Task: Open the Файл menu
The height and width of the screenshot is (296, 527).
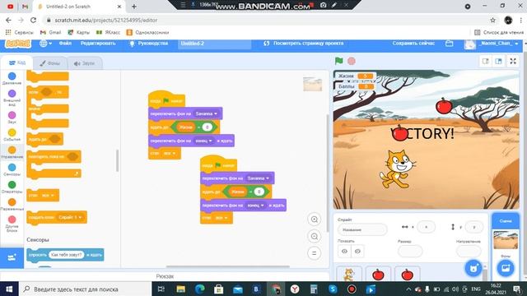Action: tap(65, 44)
